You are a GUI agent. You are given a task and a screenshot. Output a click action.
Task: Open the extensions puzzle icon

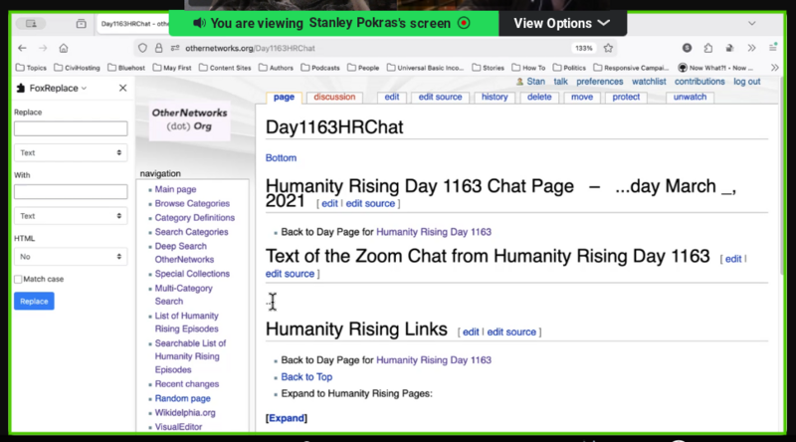pyautogui.click(x=708, y=48)
